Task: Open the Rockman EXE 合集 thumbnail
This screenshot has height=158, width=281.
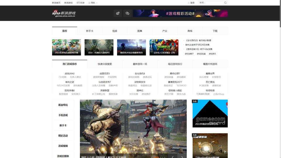Action: 164,47
